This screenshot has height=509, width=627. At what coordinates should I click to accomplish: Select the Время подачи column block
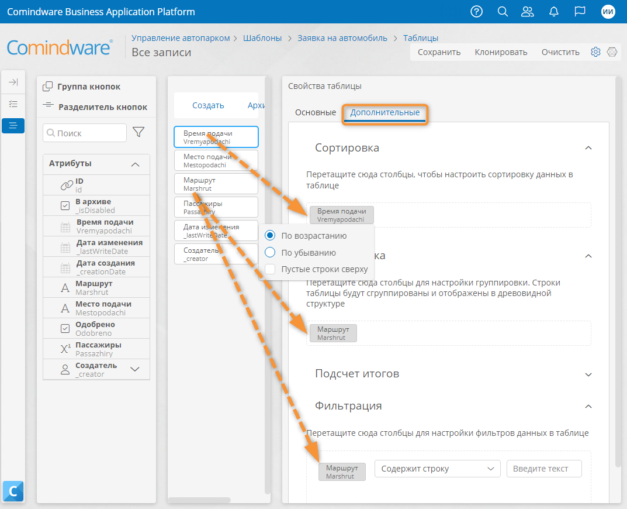coord(216,137)
